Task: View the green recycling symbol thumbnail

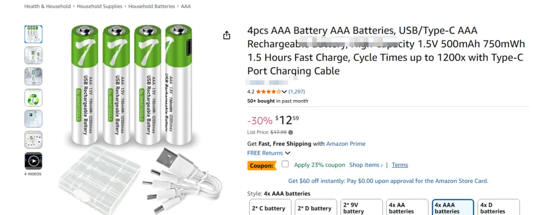Action: [34, 98]
